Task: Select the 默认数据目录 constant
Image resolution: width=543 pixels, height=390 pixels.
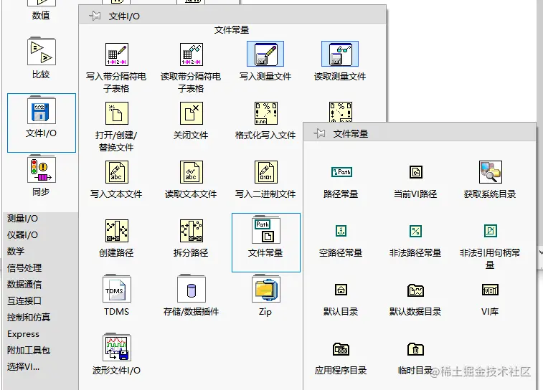Action: [415, 290]
